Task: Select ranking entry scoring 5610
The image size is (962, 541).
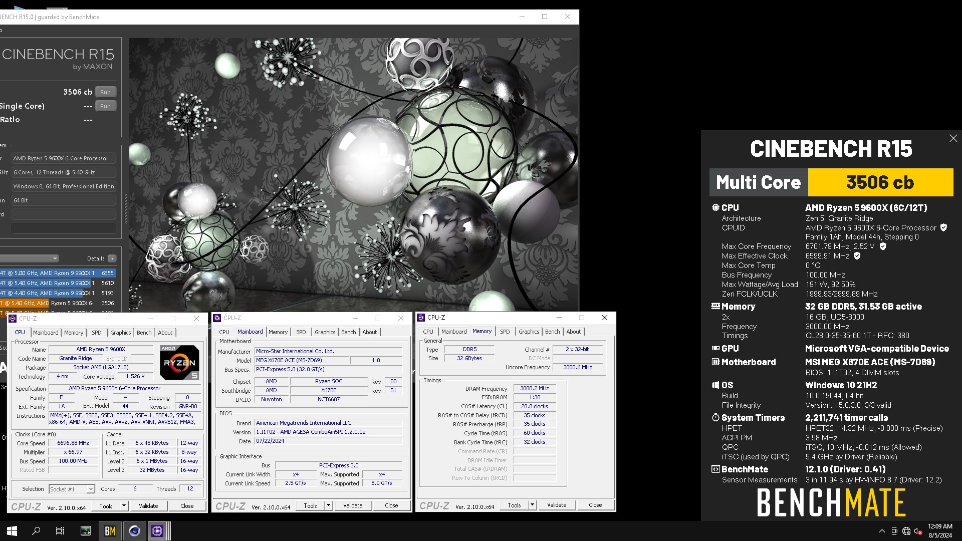Action: (x=58, y=283)
